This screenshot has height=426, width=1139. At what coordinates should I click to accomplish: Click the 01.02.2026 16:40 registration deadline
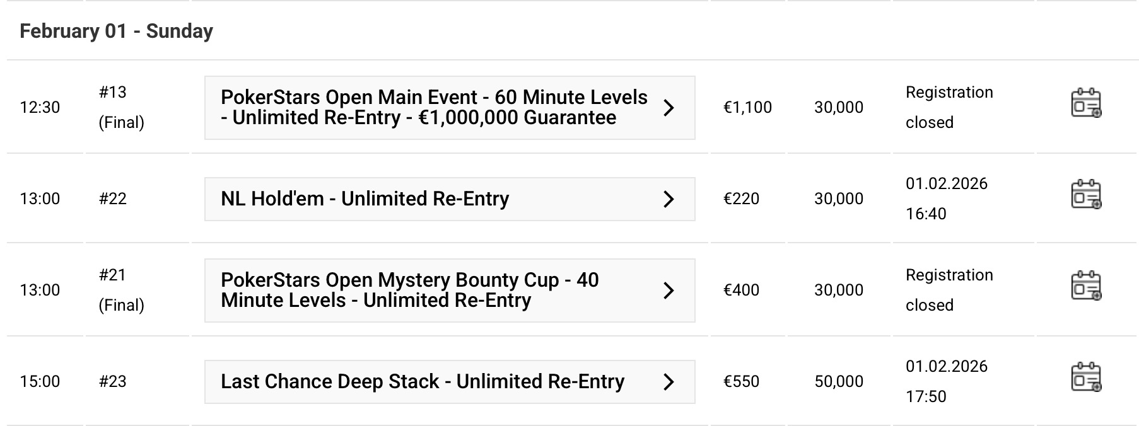click(x=946, y=199)
